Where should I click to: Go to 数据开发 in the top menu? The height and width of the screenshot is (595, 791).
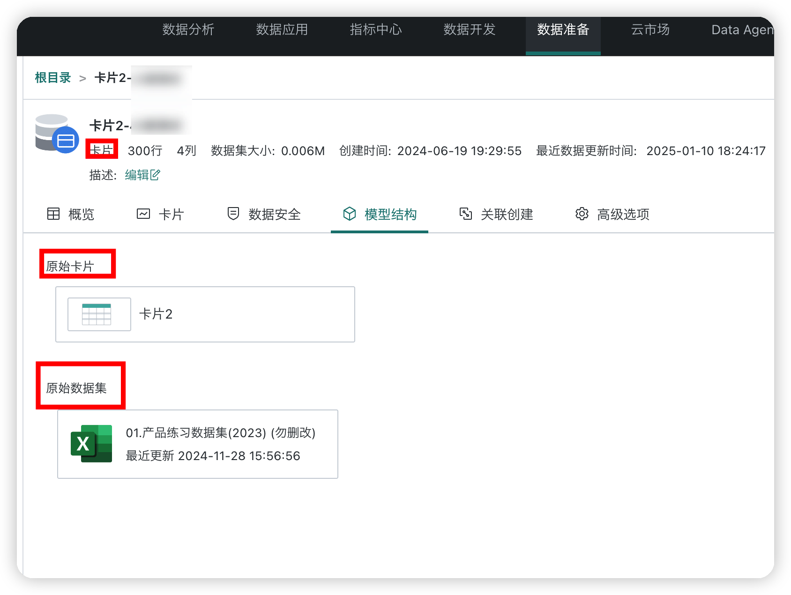[x=469, y=30]
